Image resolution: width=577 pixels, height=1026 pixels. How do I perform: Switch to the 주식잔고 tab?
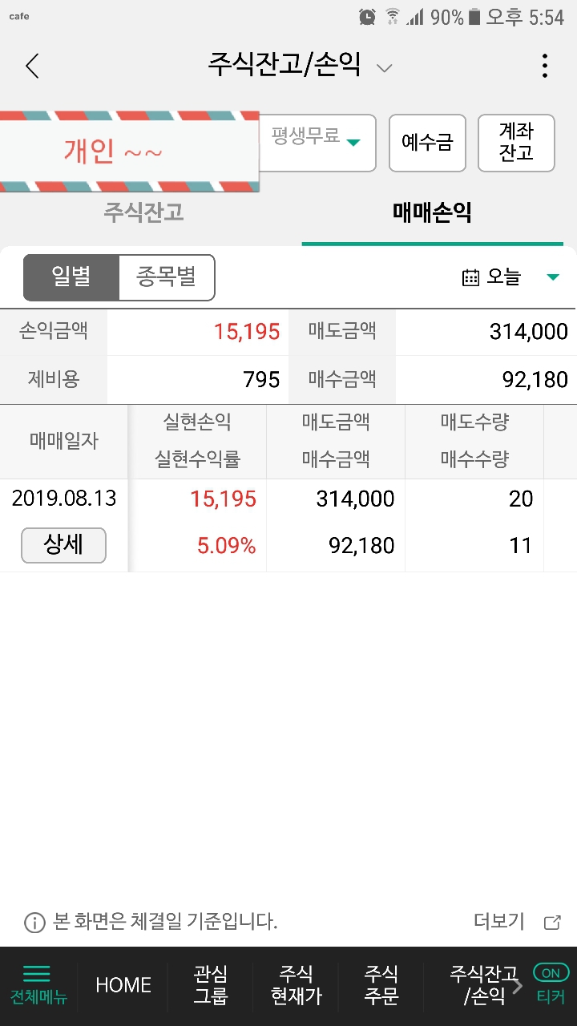(x=144, y=212)
